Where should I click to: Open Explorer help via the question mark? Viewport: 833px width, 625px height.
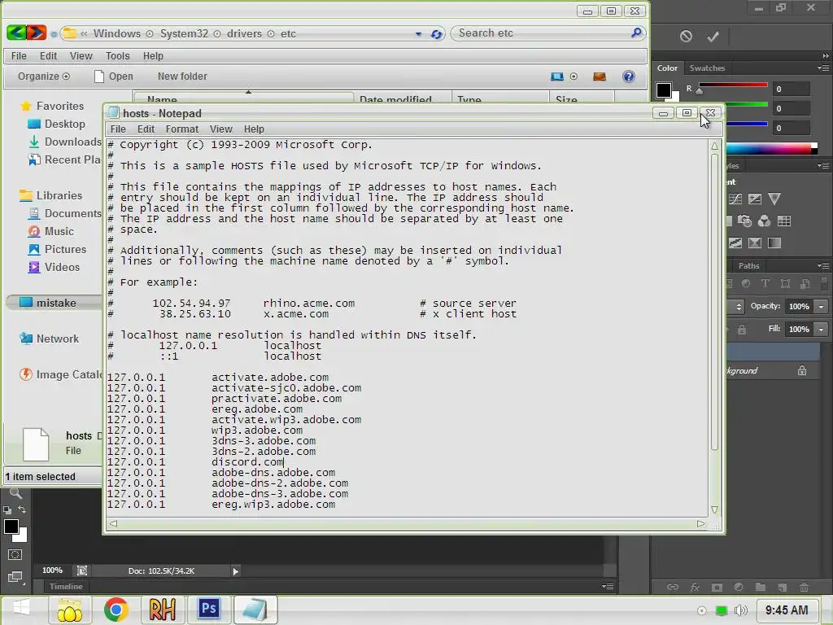[629, 76]
